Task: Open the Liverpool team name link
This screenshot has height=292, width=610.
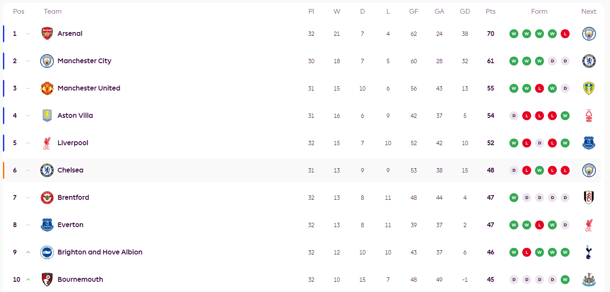Action: 73,143
